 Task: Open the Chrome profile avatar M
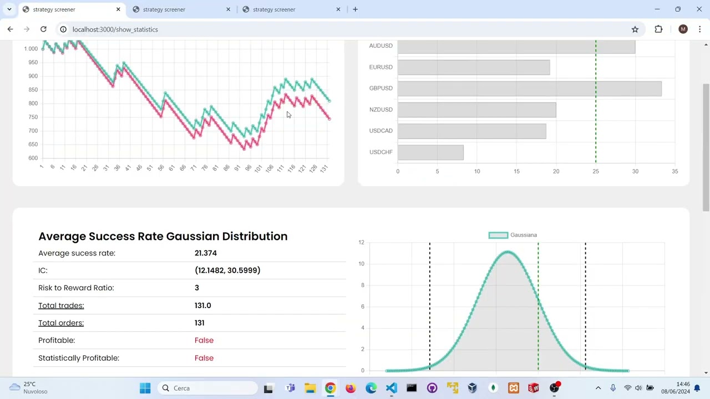(x=683, y=29)
